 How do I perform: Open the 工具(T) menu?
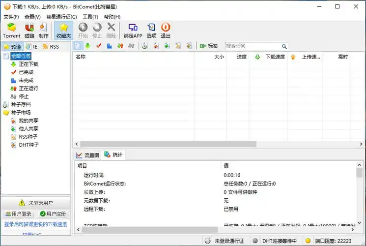coord(90,17)
